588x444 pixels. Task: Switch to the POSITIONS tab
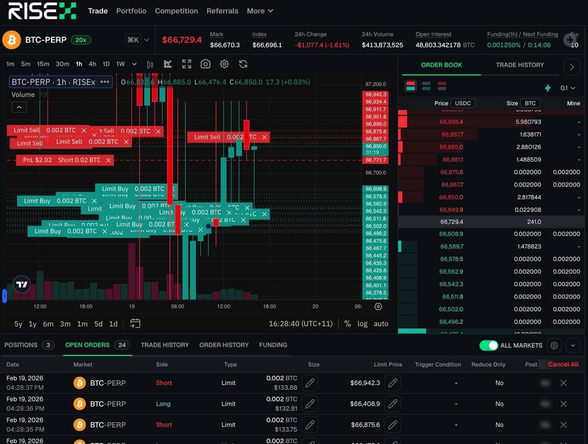29,345
